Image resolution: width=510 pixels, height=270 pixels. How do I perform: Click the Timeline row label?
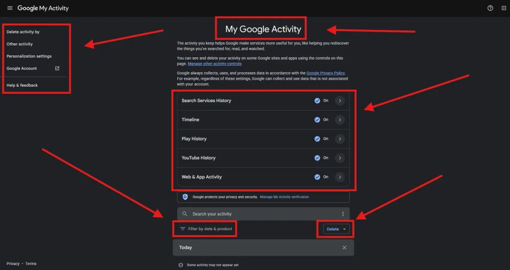click(190, 120)
